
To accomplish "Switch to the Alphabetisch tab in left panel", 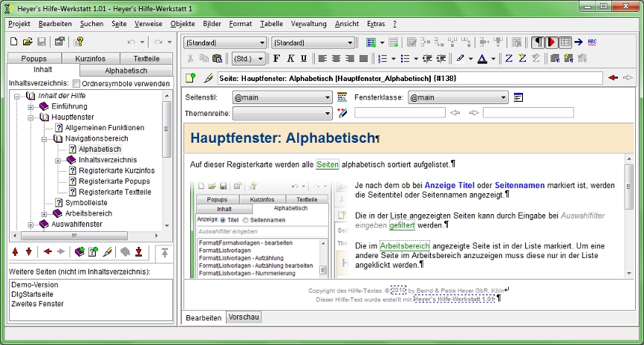I will click(126, 71).
